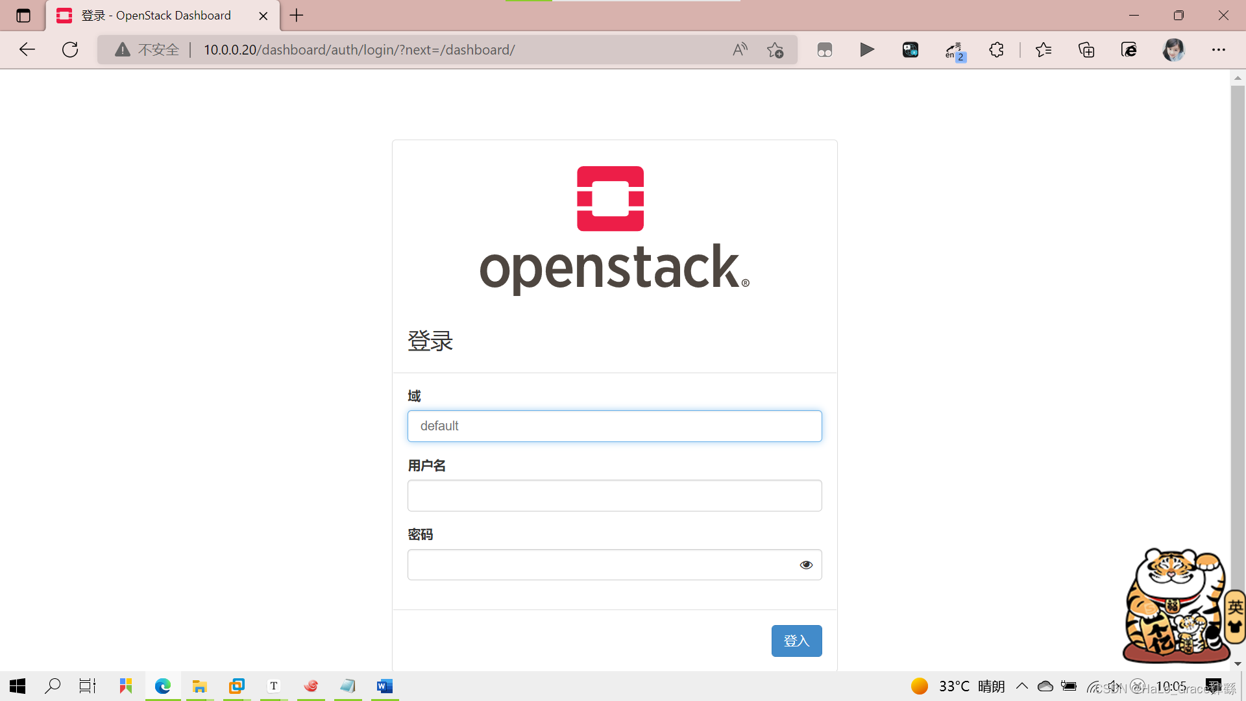1246x701 pixels.
Task: Open the browser settings ellipsis menu
Action: pos(1219,49)
